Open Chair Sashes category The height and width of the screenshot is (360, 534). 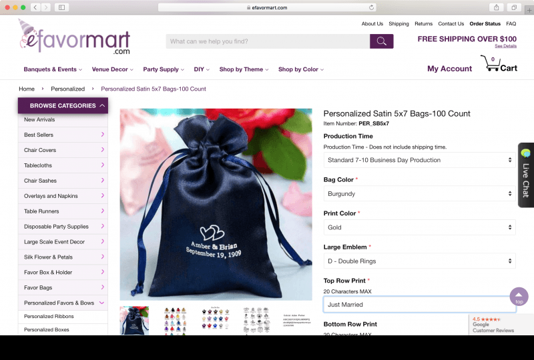pos(63,181)
